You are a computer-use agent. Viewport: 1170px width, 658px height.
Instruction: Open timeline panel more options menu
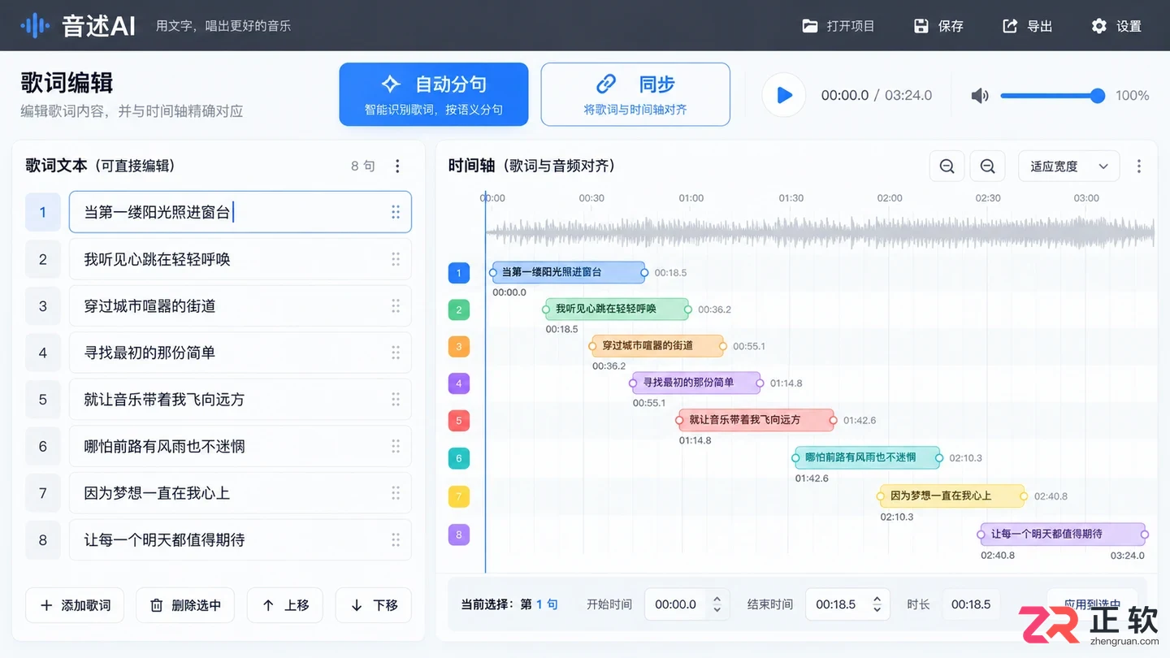point(1138,166)
